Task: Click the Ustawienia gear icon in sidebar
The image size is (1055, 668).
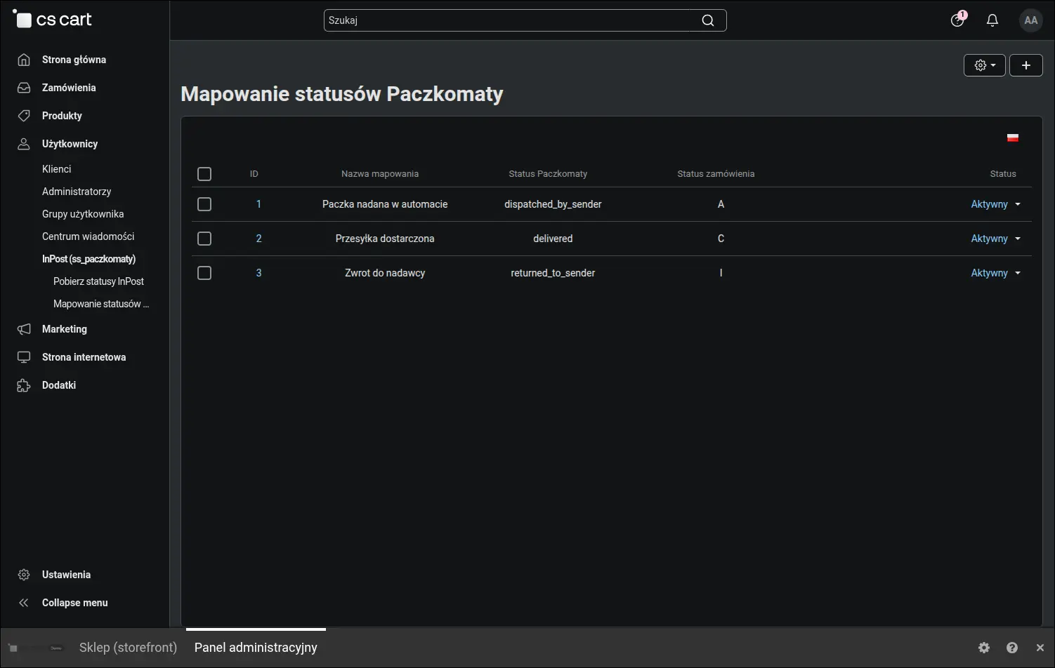Action: [x=24, y=575]
